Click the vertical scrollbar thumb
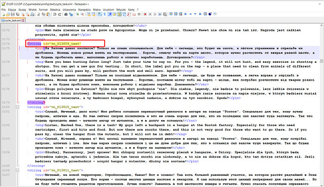 click(321, 61)
